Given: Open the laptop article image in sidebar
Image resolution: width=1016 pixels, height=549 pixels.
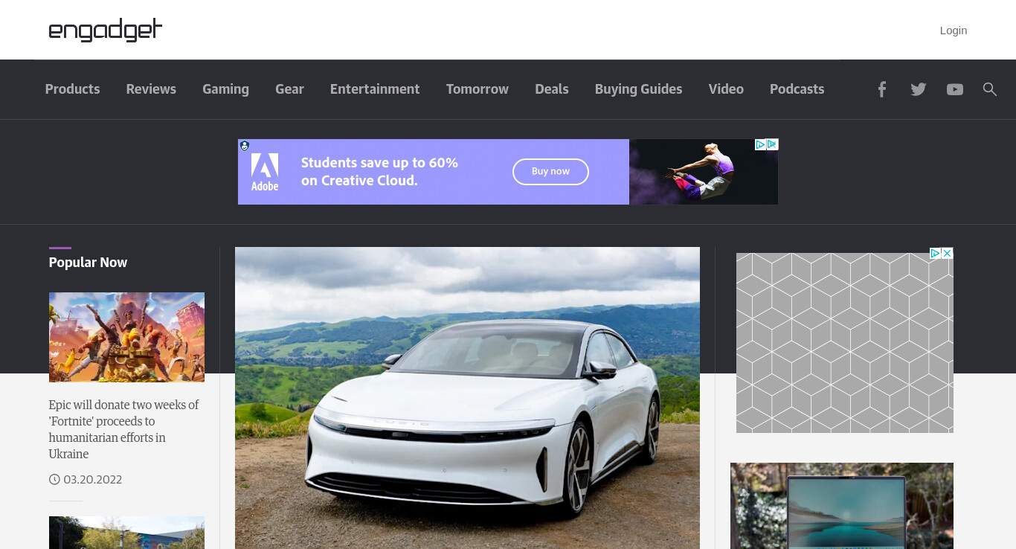Looking at the screenshot, I should (842, 506).
